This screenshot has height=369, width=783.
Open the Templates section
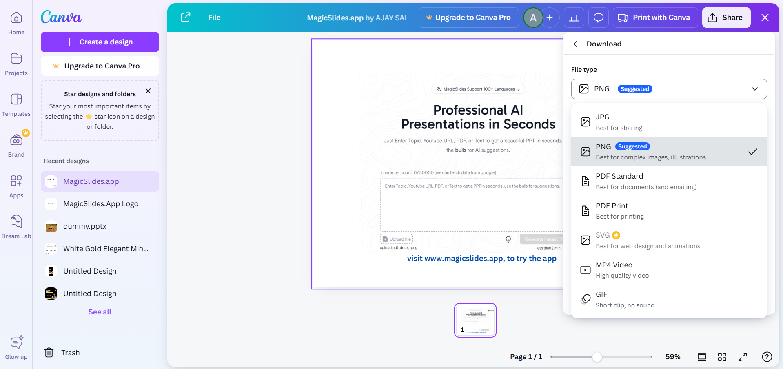[x=16, y=105]
